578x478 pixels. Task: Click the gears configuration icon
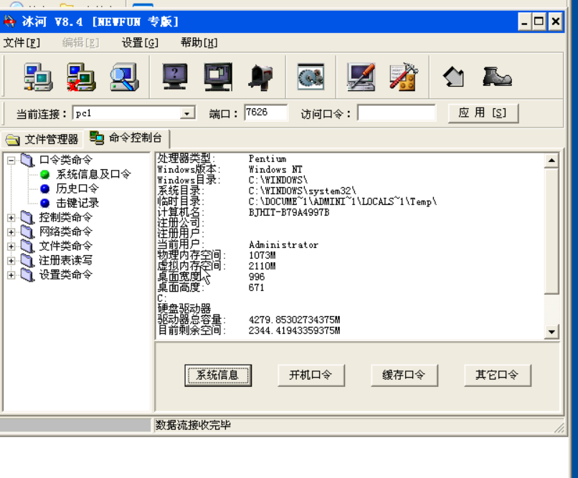[x=311, y=77]
